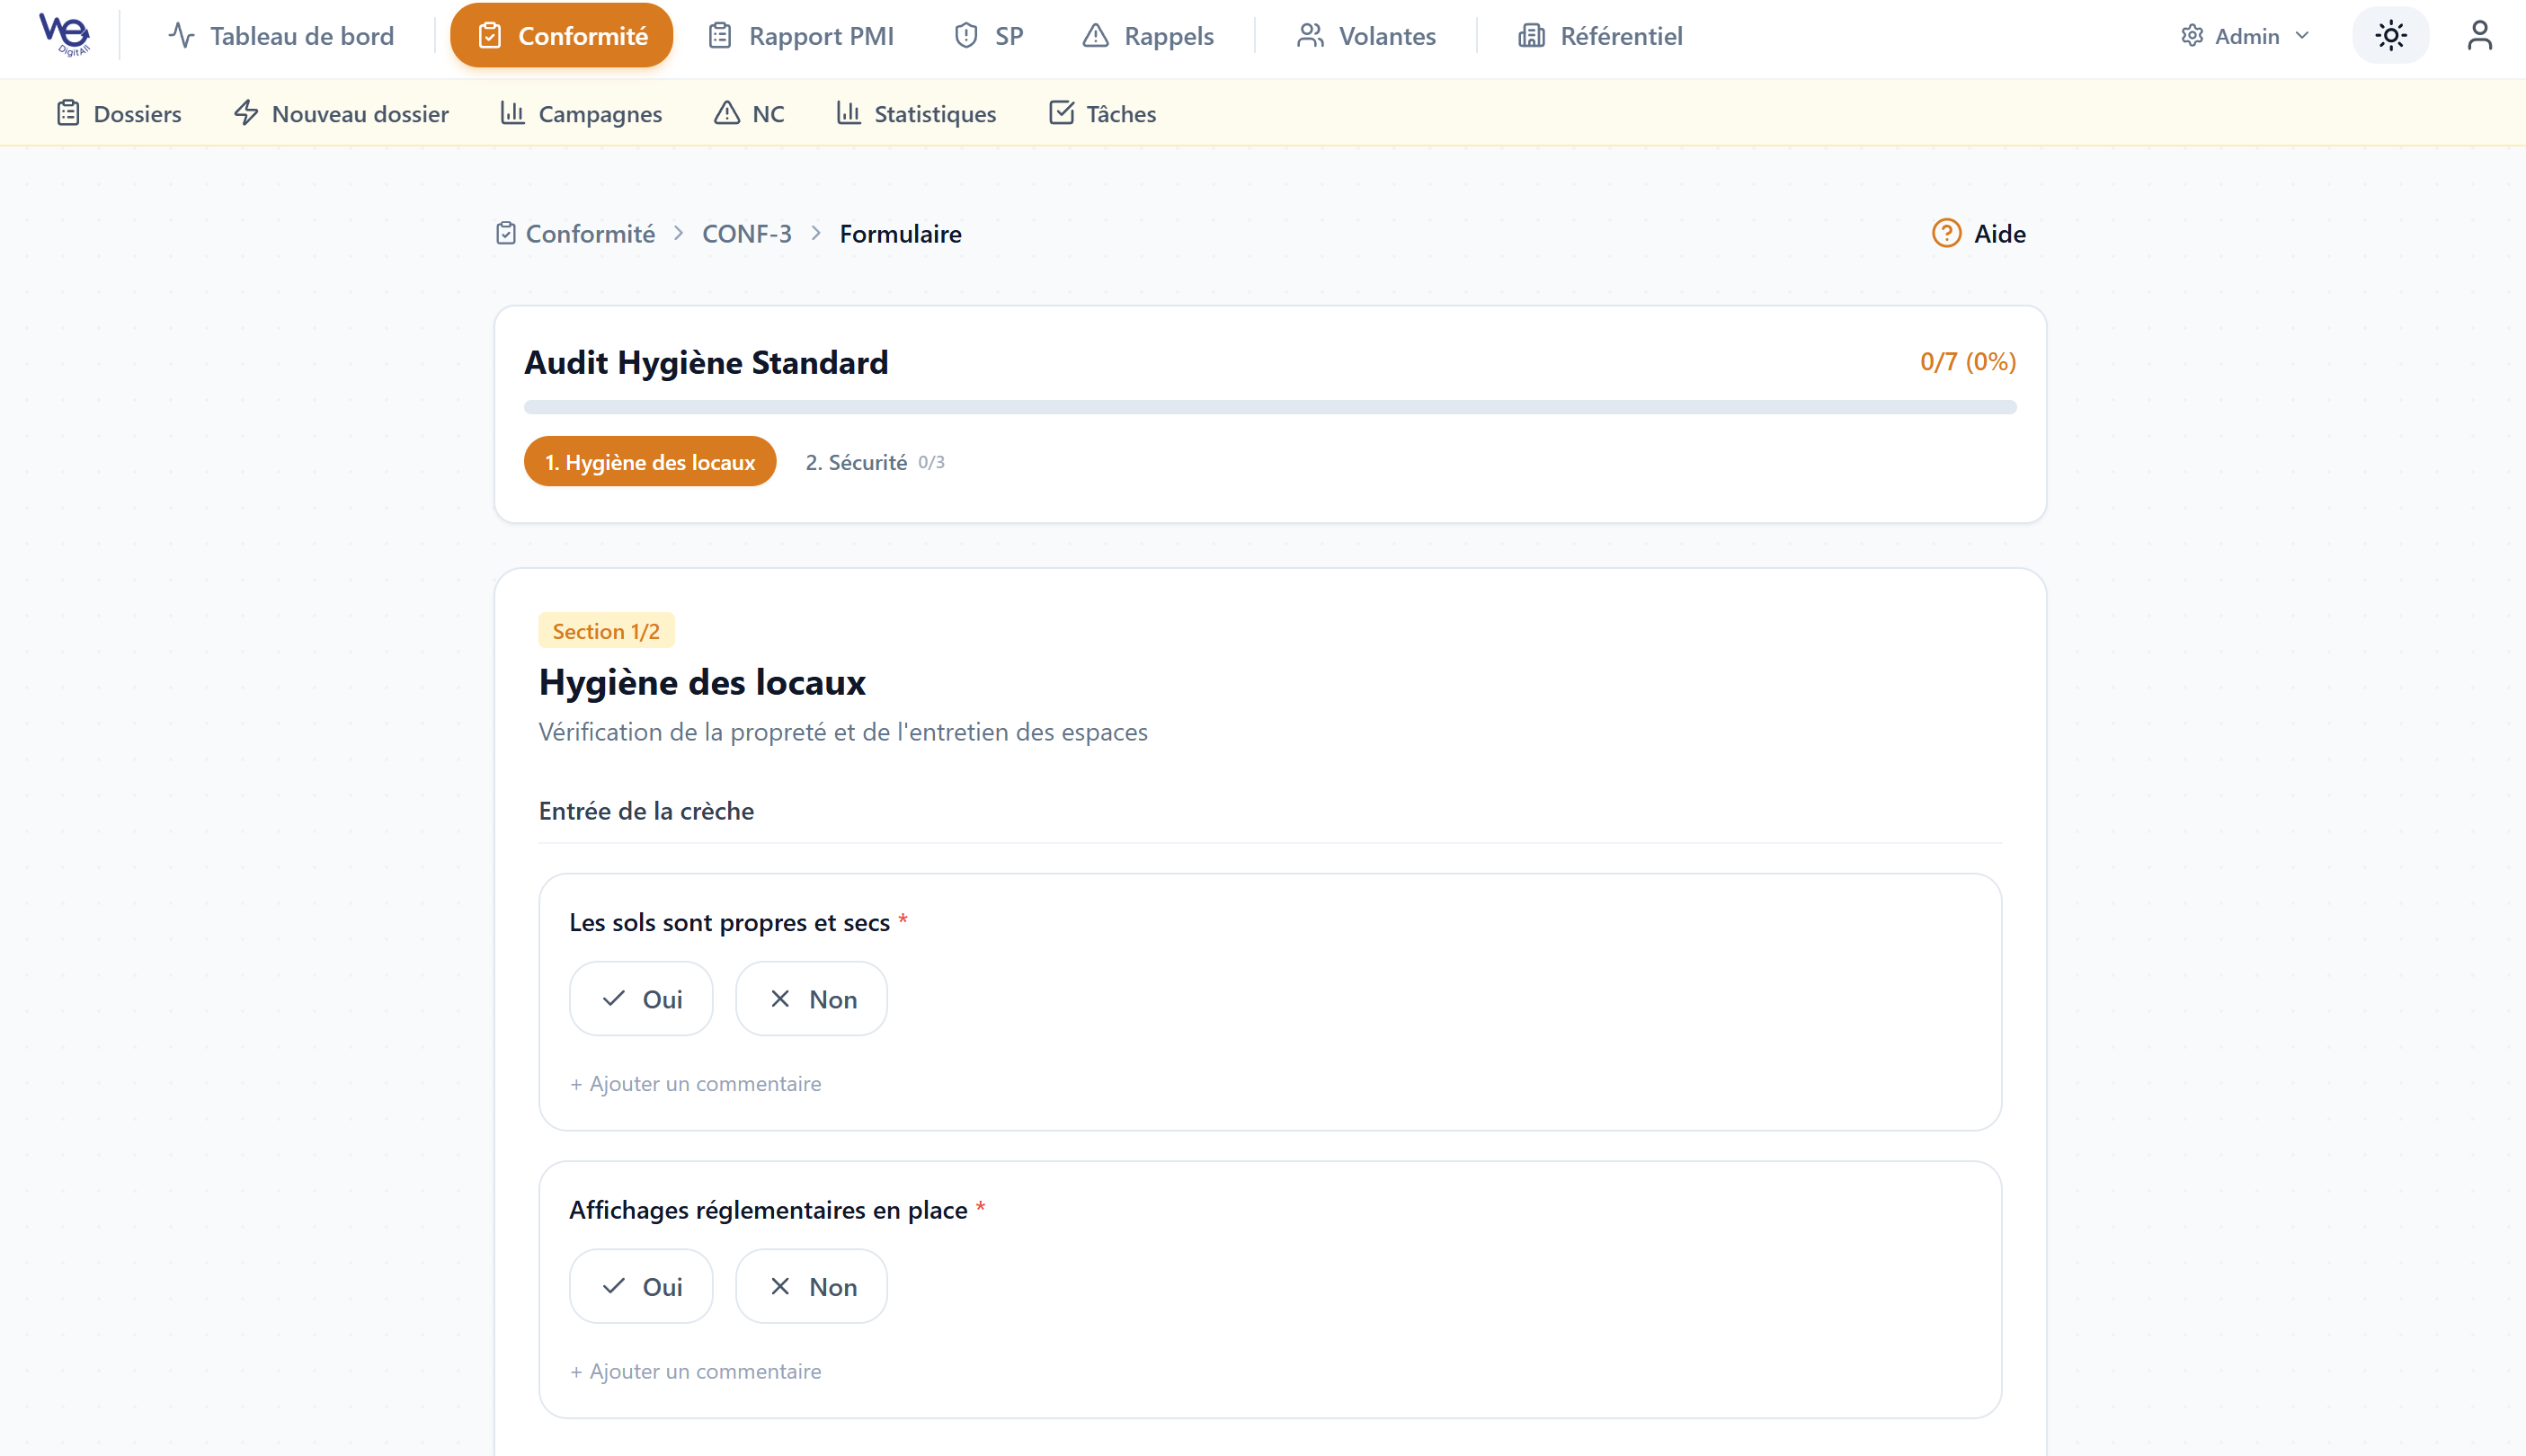The image size is (2526, 1456).
Task: Open the Campagnes sub-tab
Action: coord(581,114)
